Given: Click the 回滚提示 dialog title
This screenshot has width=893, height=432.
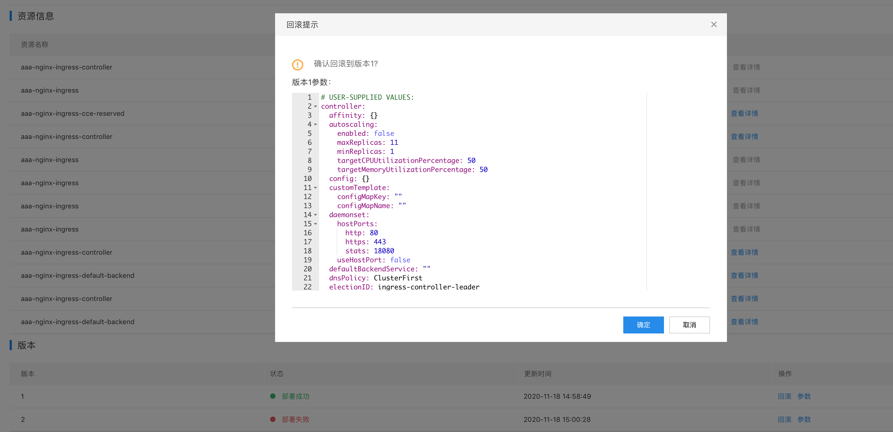Looking at the screenshot, I should [x=302, y=25].
